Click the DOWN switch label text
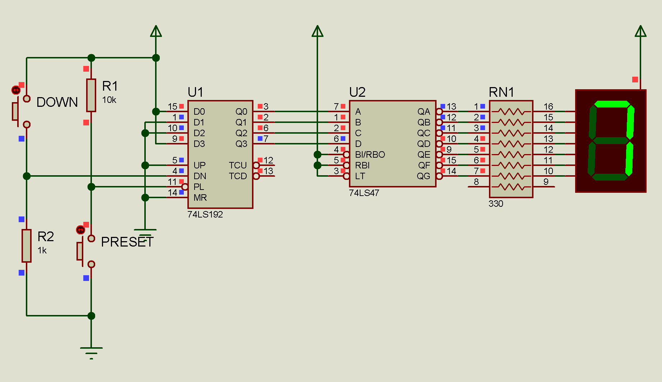 point(57,102)
